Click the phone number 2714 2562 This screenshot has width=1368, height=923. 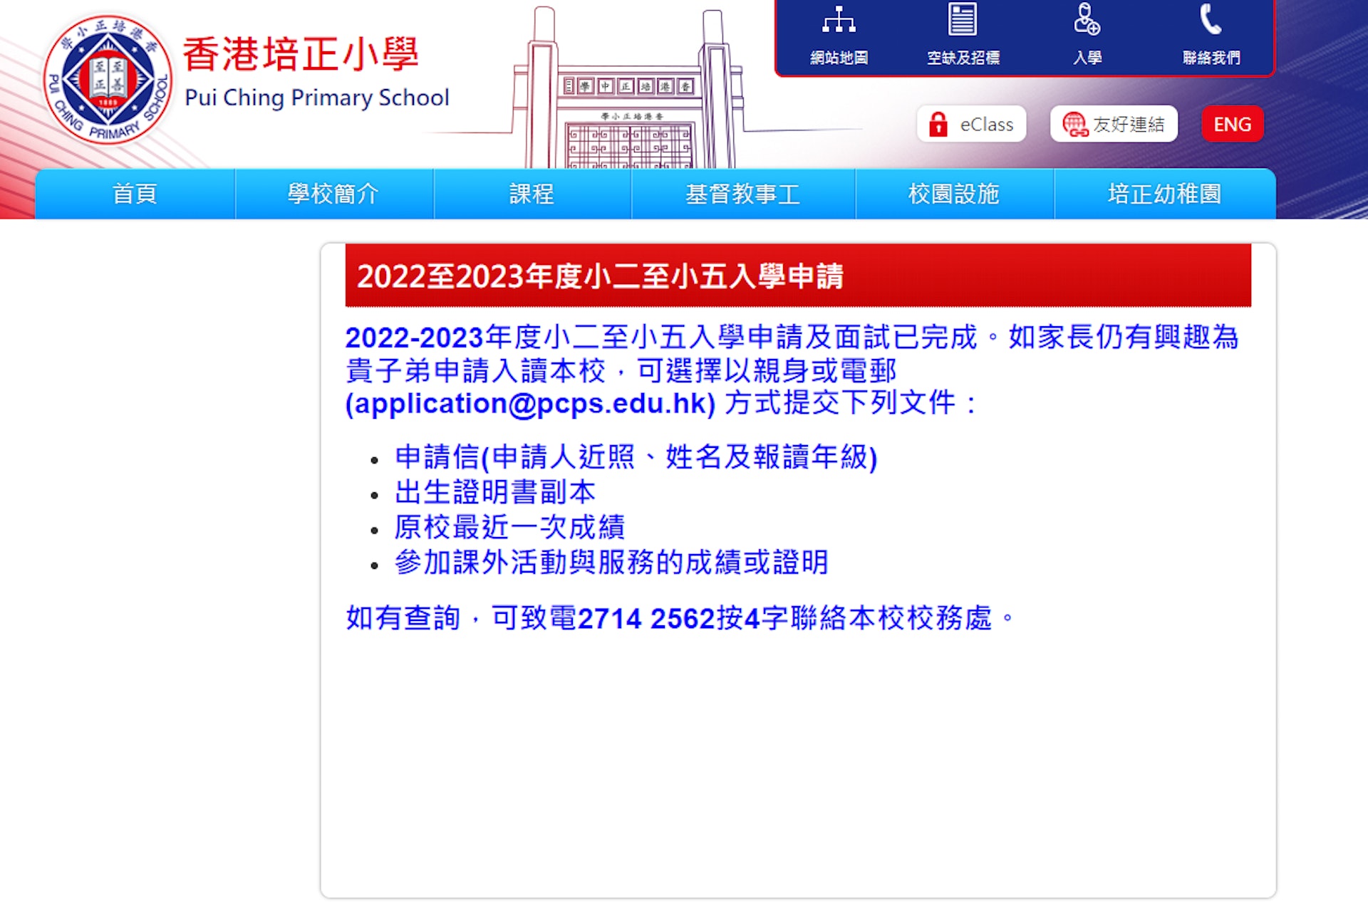tap(646, 618)
